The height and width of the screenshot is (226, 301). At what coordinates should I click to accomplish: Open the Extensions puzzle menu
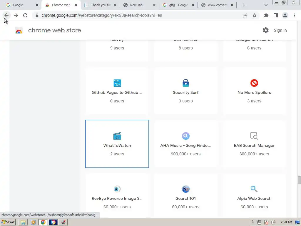[266, 15]
